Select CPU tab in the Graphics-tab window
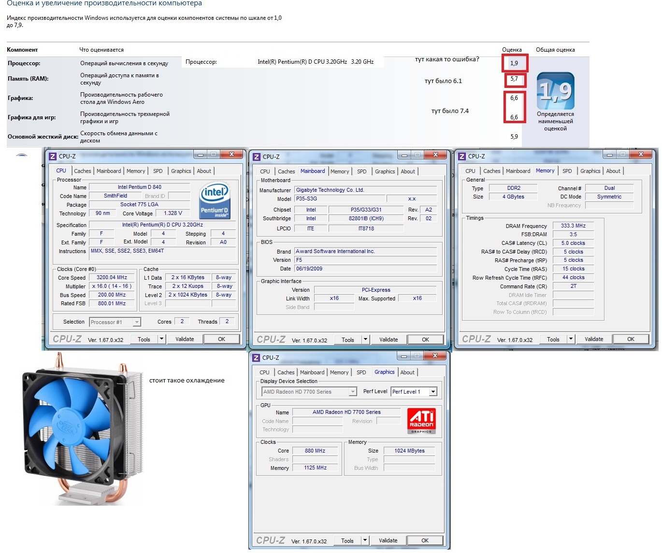The image size is (662, 553). point(265,372)
